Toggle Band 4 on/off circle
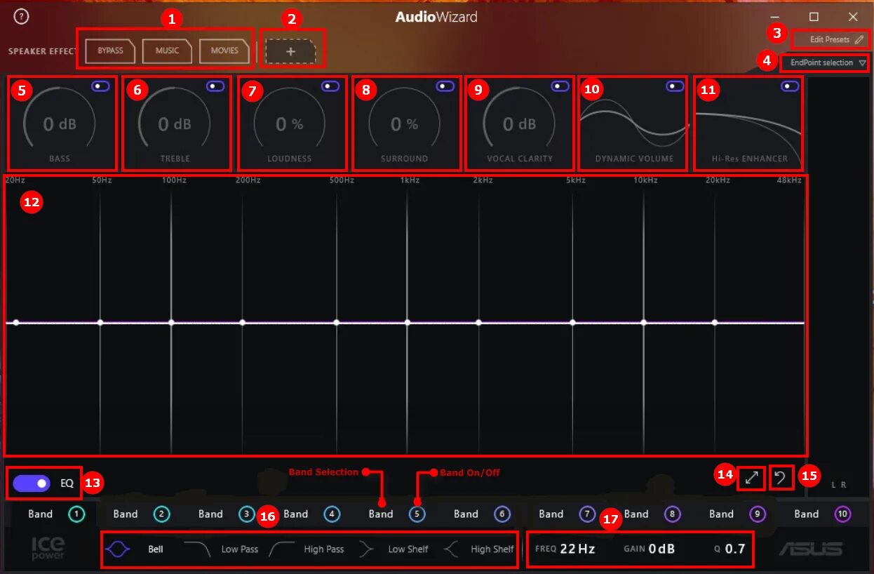 [332, 514]
